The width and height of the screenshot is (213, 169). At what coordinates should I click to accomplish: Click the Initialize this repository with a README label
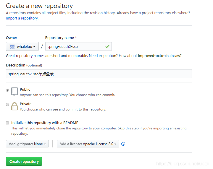(x=45, y=123)
